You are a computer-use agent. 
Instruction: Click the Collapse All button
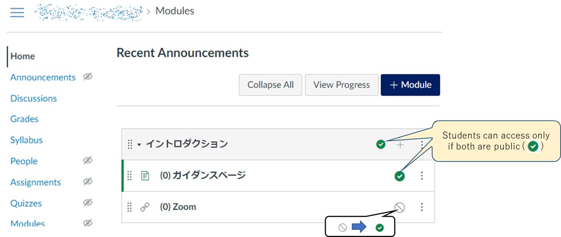(x=270, y=85)
